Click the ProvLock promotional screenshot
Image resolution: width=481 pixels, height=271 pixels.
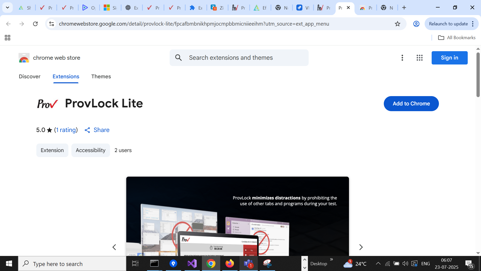[x=237, y=216]
